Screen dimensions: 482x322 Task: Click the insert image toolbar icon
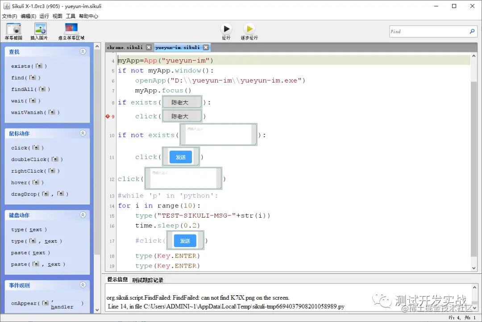click(x=40, y=29)
